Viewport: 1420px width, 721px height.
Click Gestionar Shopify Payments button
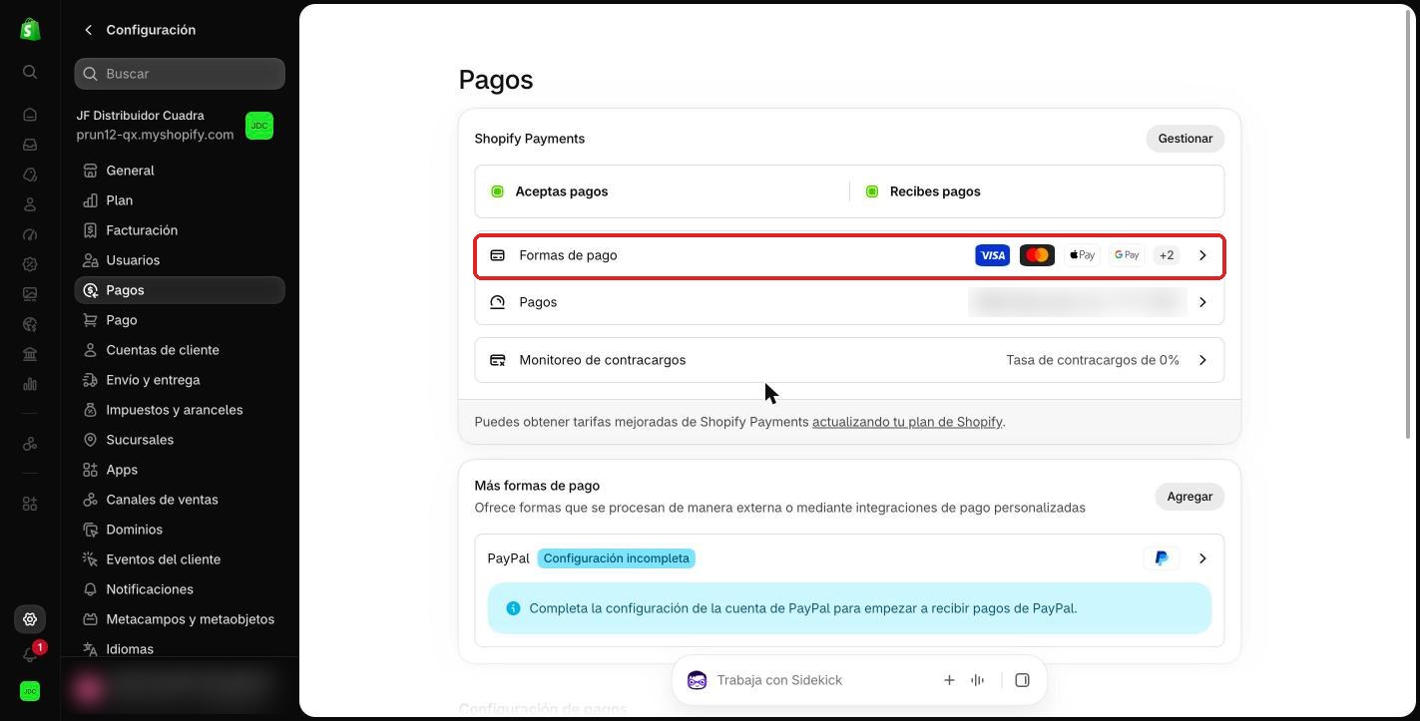(1184, 139)
